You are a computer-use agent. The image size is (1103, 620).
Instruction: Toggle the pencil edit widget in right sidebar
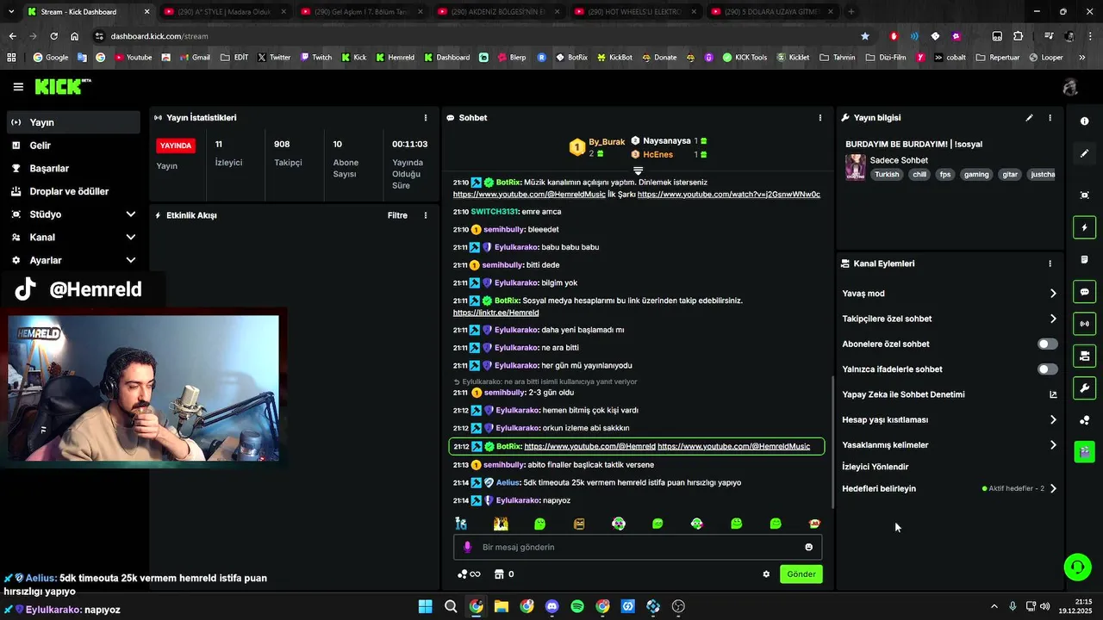[x=1084, y=153]
